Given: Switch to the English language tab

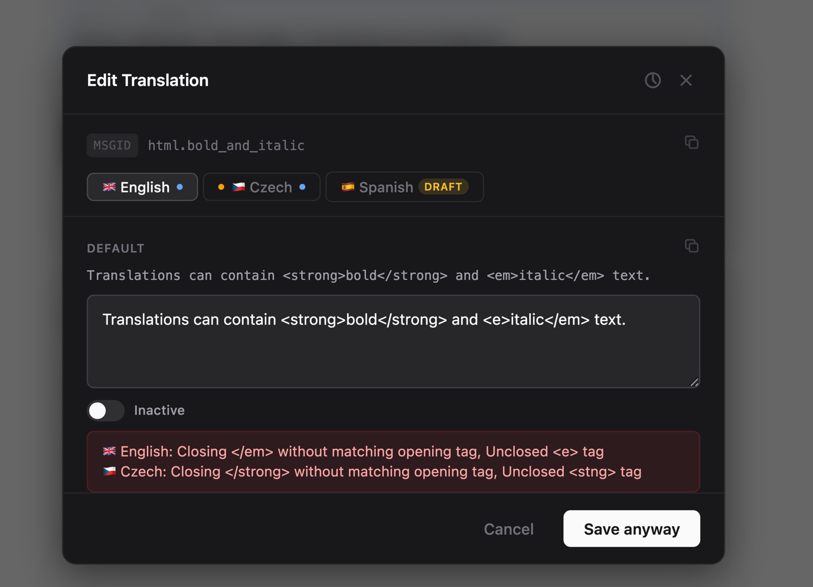Looking at the screenshot, I should pos(142,187).
